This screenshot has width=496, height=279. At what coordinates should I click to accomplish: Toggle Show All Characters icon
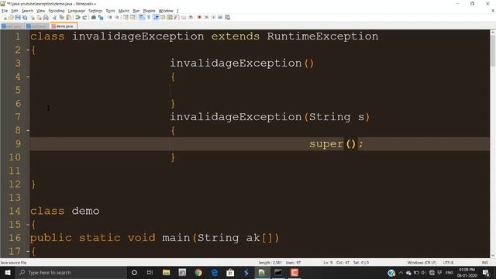[148, 17]
